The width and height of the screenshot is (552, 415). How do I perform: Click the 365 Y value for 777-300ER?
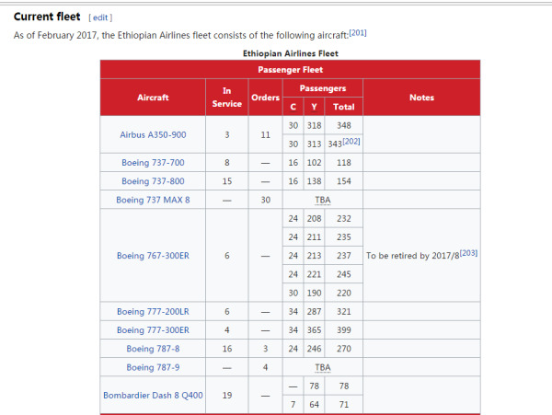314,330
